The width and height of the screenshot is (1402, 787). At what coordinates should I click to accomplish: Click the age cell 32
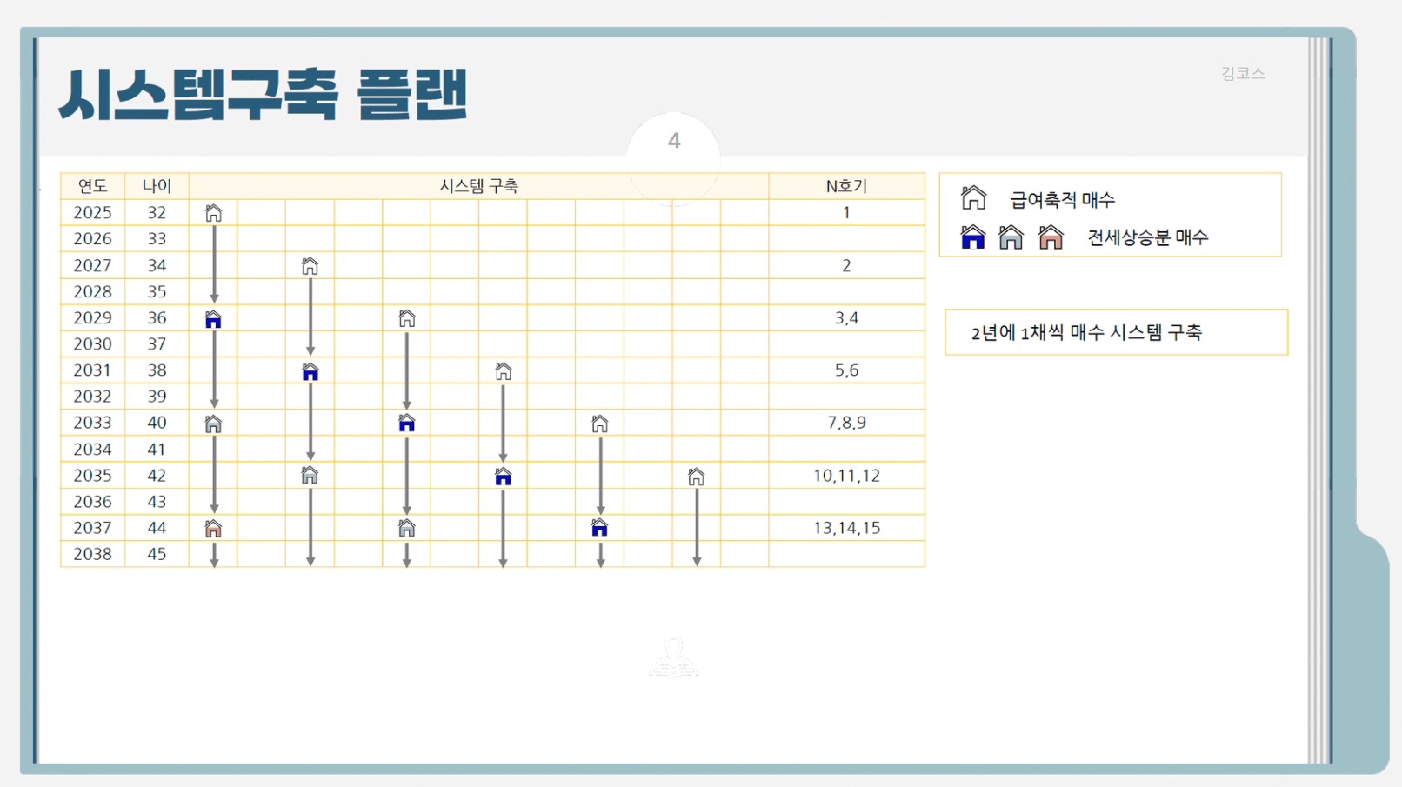coord(157,212)
